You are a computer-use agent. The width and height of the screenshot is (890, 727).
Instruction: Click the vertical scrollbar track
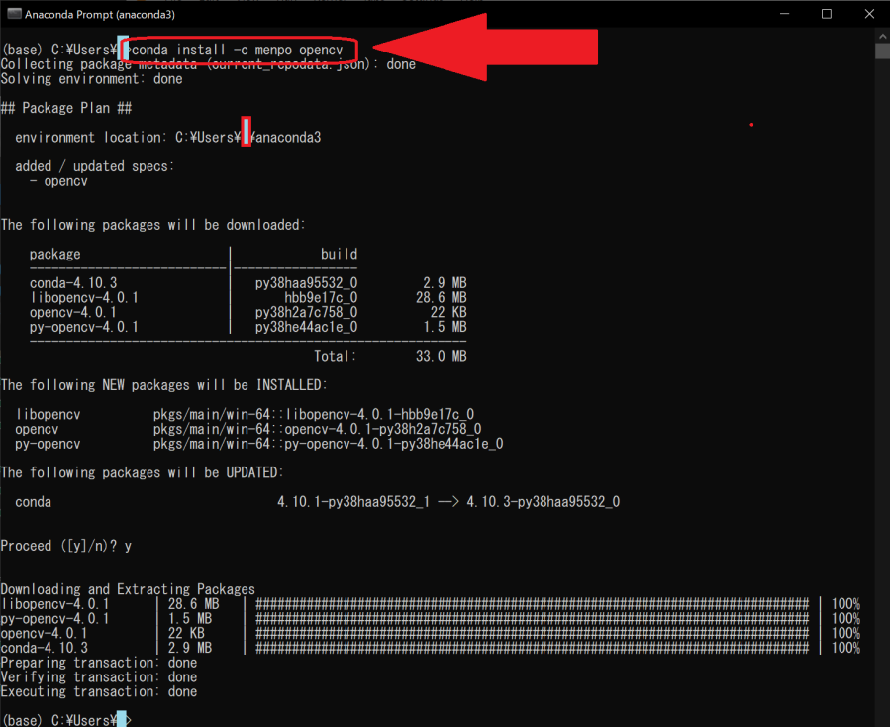pos(882,396)
